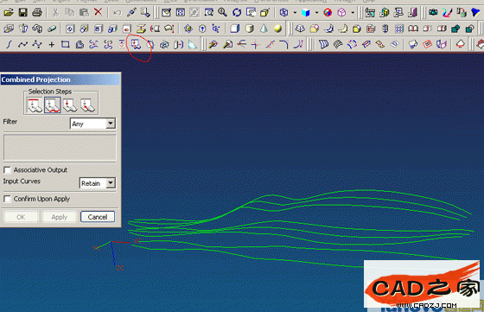Click the Sphere primitive icon
Screen dimensions: 484x312
pos(277,29)
